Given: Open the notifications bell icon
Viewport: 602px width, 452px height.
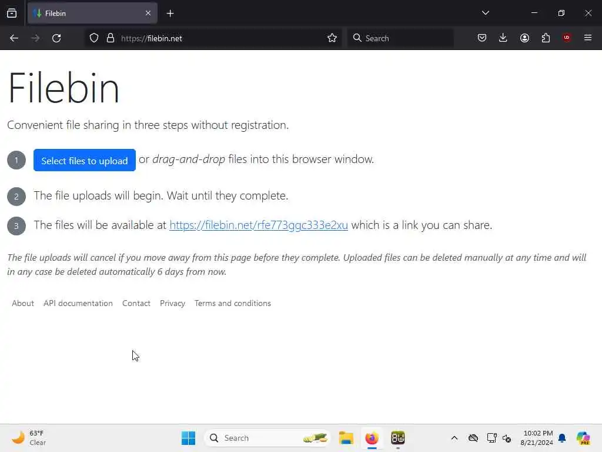Looking at the screenshot, I should pos(562,438).
